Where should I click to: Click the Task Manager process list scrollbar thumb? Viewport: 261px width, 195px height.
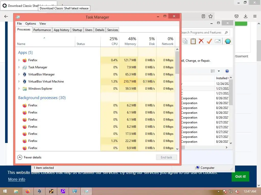coord(177,63)
